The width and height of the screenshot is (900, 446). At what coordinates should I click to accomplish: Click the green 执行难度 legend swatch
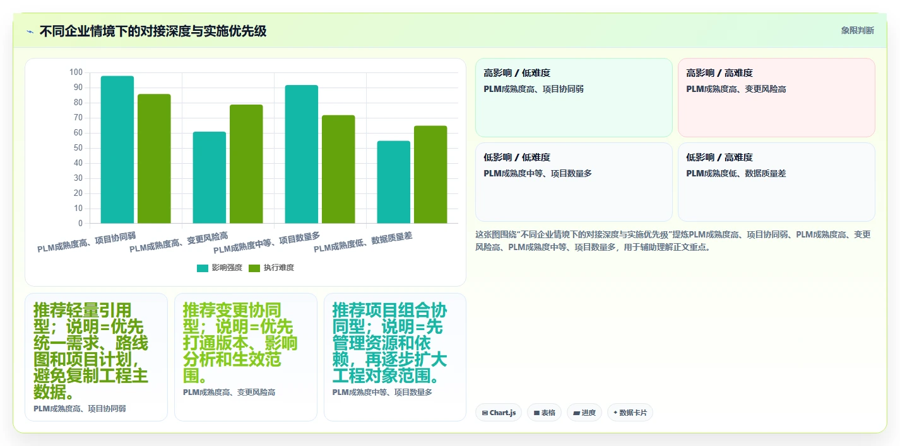click(x=254, y=268)
